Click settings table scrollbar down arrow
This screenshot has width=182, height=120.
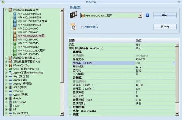[x=177, y=114]
